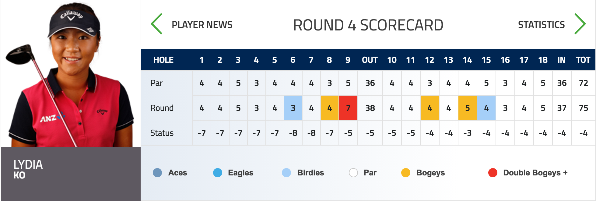Click the Aces legend circle

(157, 173)
